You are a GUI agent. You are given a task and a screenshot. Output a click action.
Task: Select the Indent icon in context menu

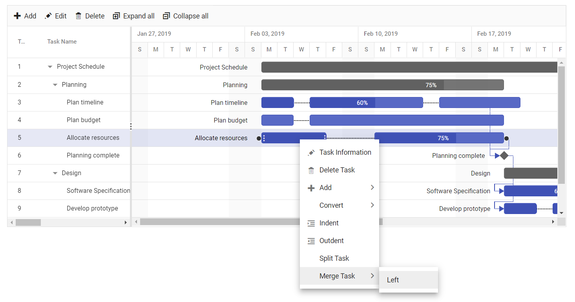tap(311, 223)
